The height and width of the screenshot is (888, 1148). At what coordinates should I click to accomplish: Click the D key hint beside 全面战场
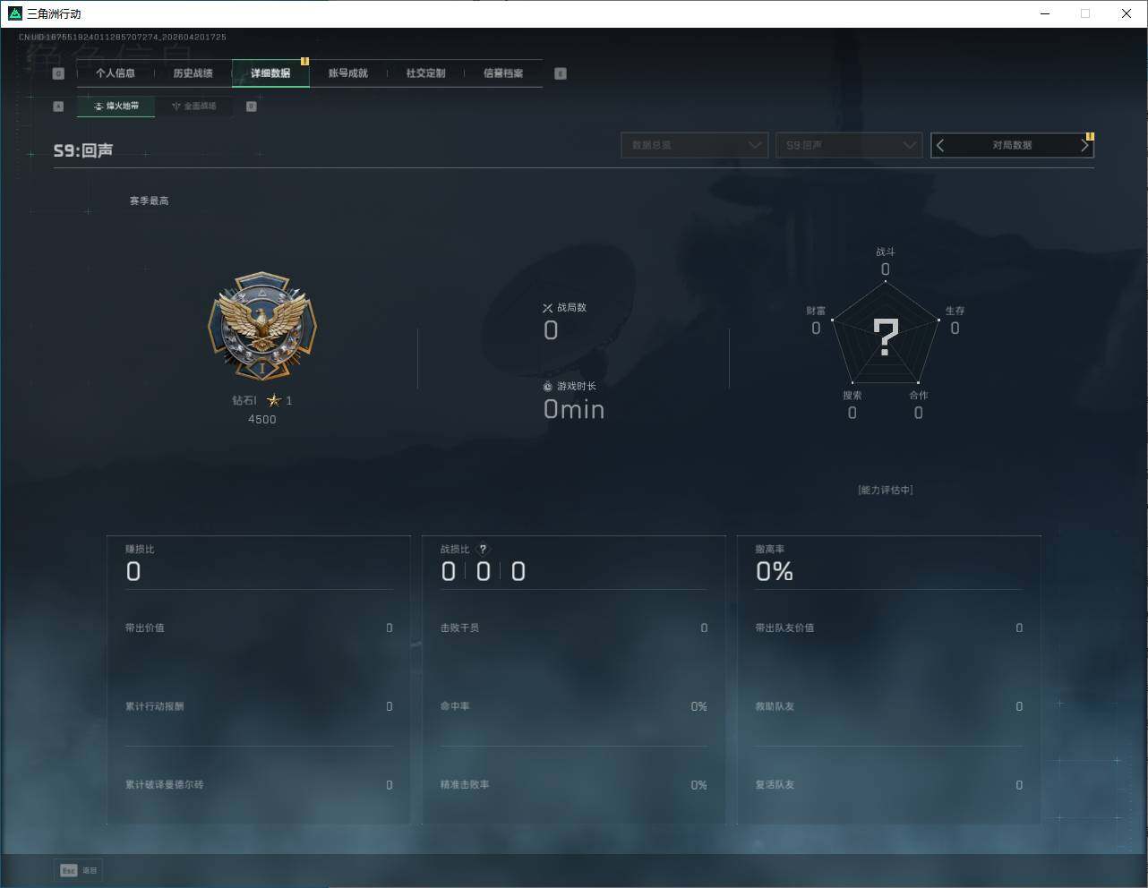pyautogui.click(x=252, y=107)
